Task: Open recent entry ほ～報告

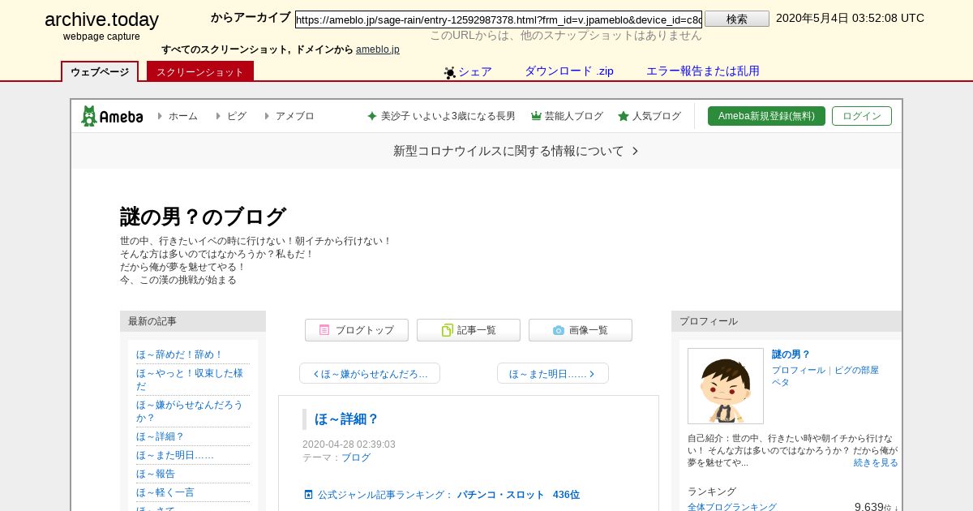Action: click(x=156, y=474)
